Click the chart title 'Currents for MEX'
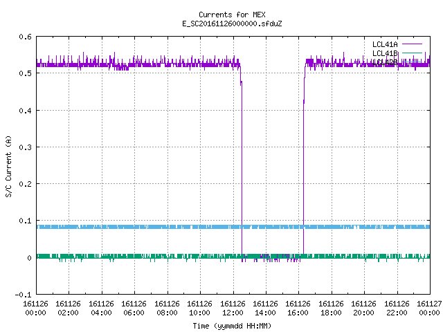This screenshot has height=332, width=443. (x=232, y=15)
